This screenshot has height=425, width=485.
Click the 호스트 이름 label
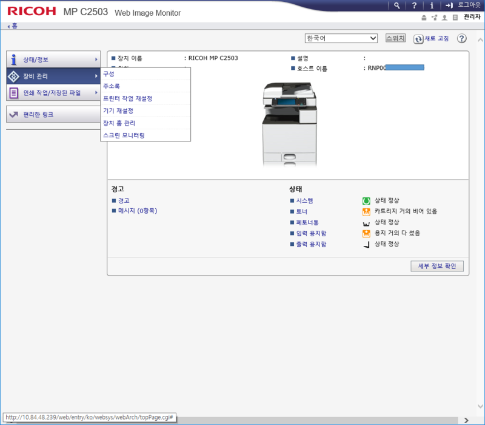tap(312, 69)
